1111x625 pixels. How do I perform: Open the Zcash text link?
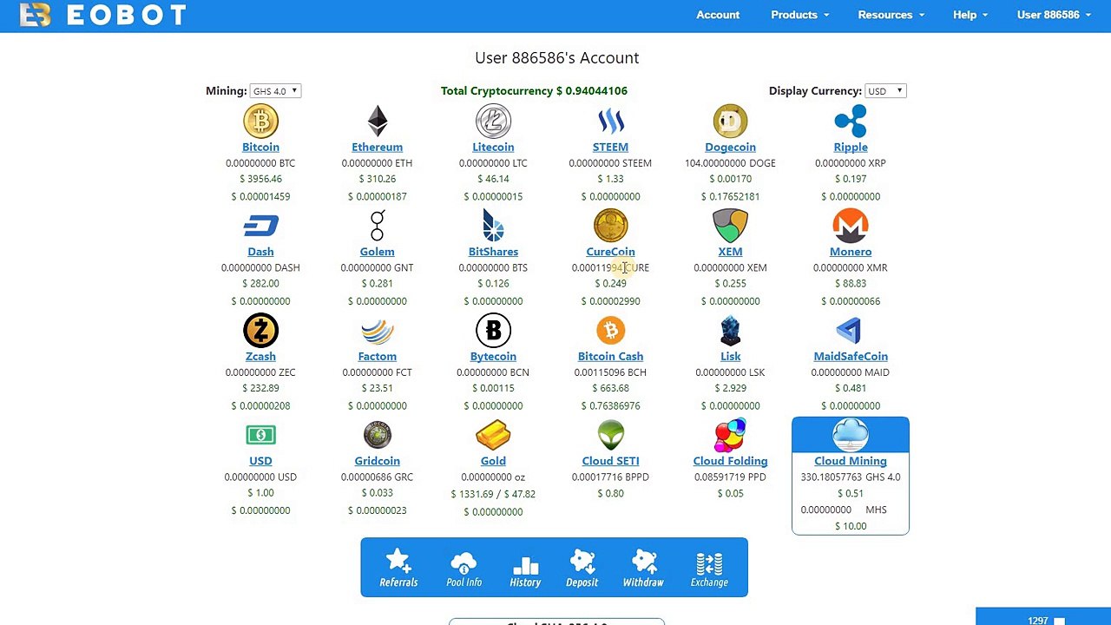(x=260, y=357)
